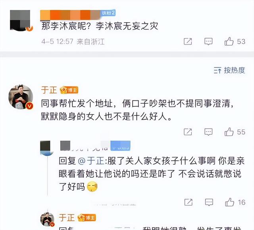Reply via comment icon on 16-like reply

pos(209,202)
